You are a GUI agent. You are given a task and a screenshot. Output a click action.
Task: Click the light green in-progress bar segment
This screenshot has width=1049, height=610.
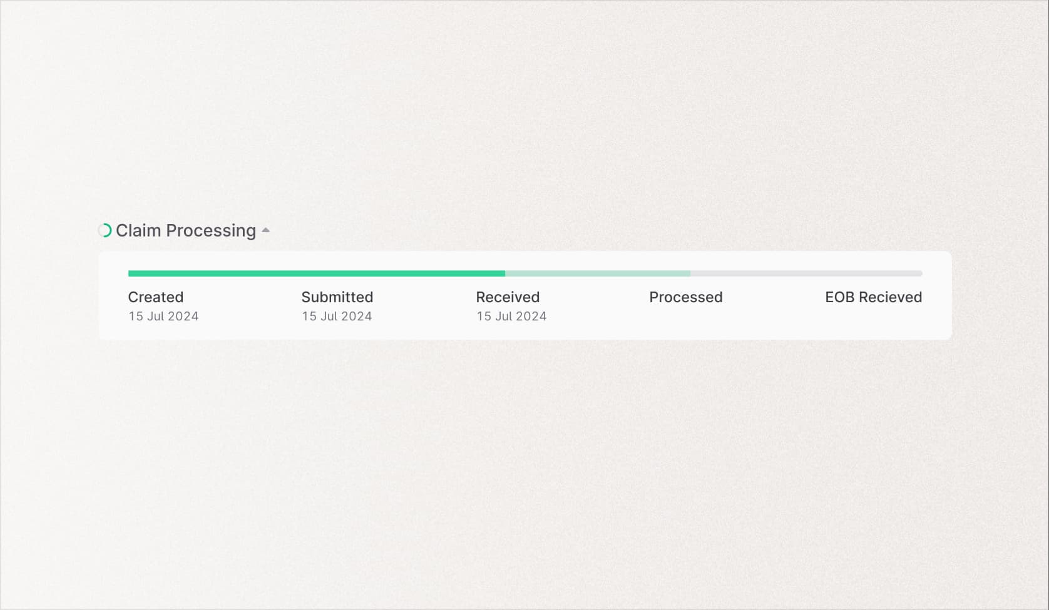[x=598, y=273]
